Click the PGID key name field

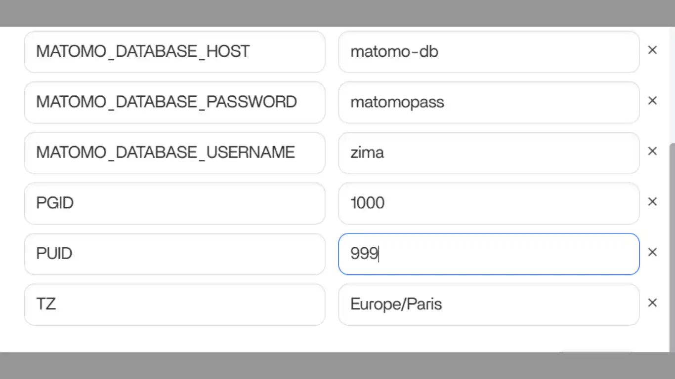(x=174, y=203)
